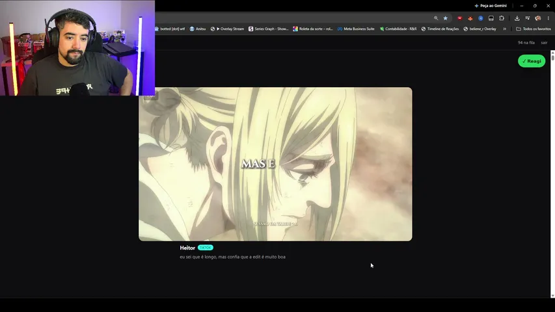Open the blue round extension icon
The width and height of the screenshot is (555, 312).
(481, 18)
